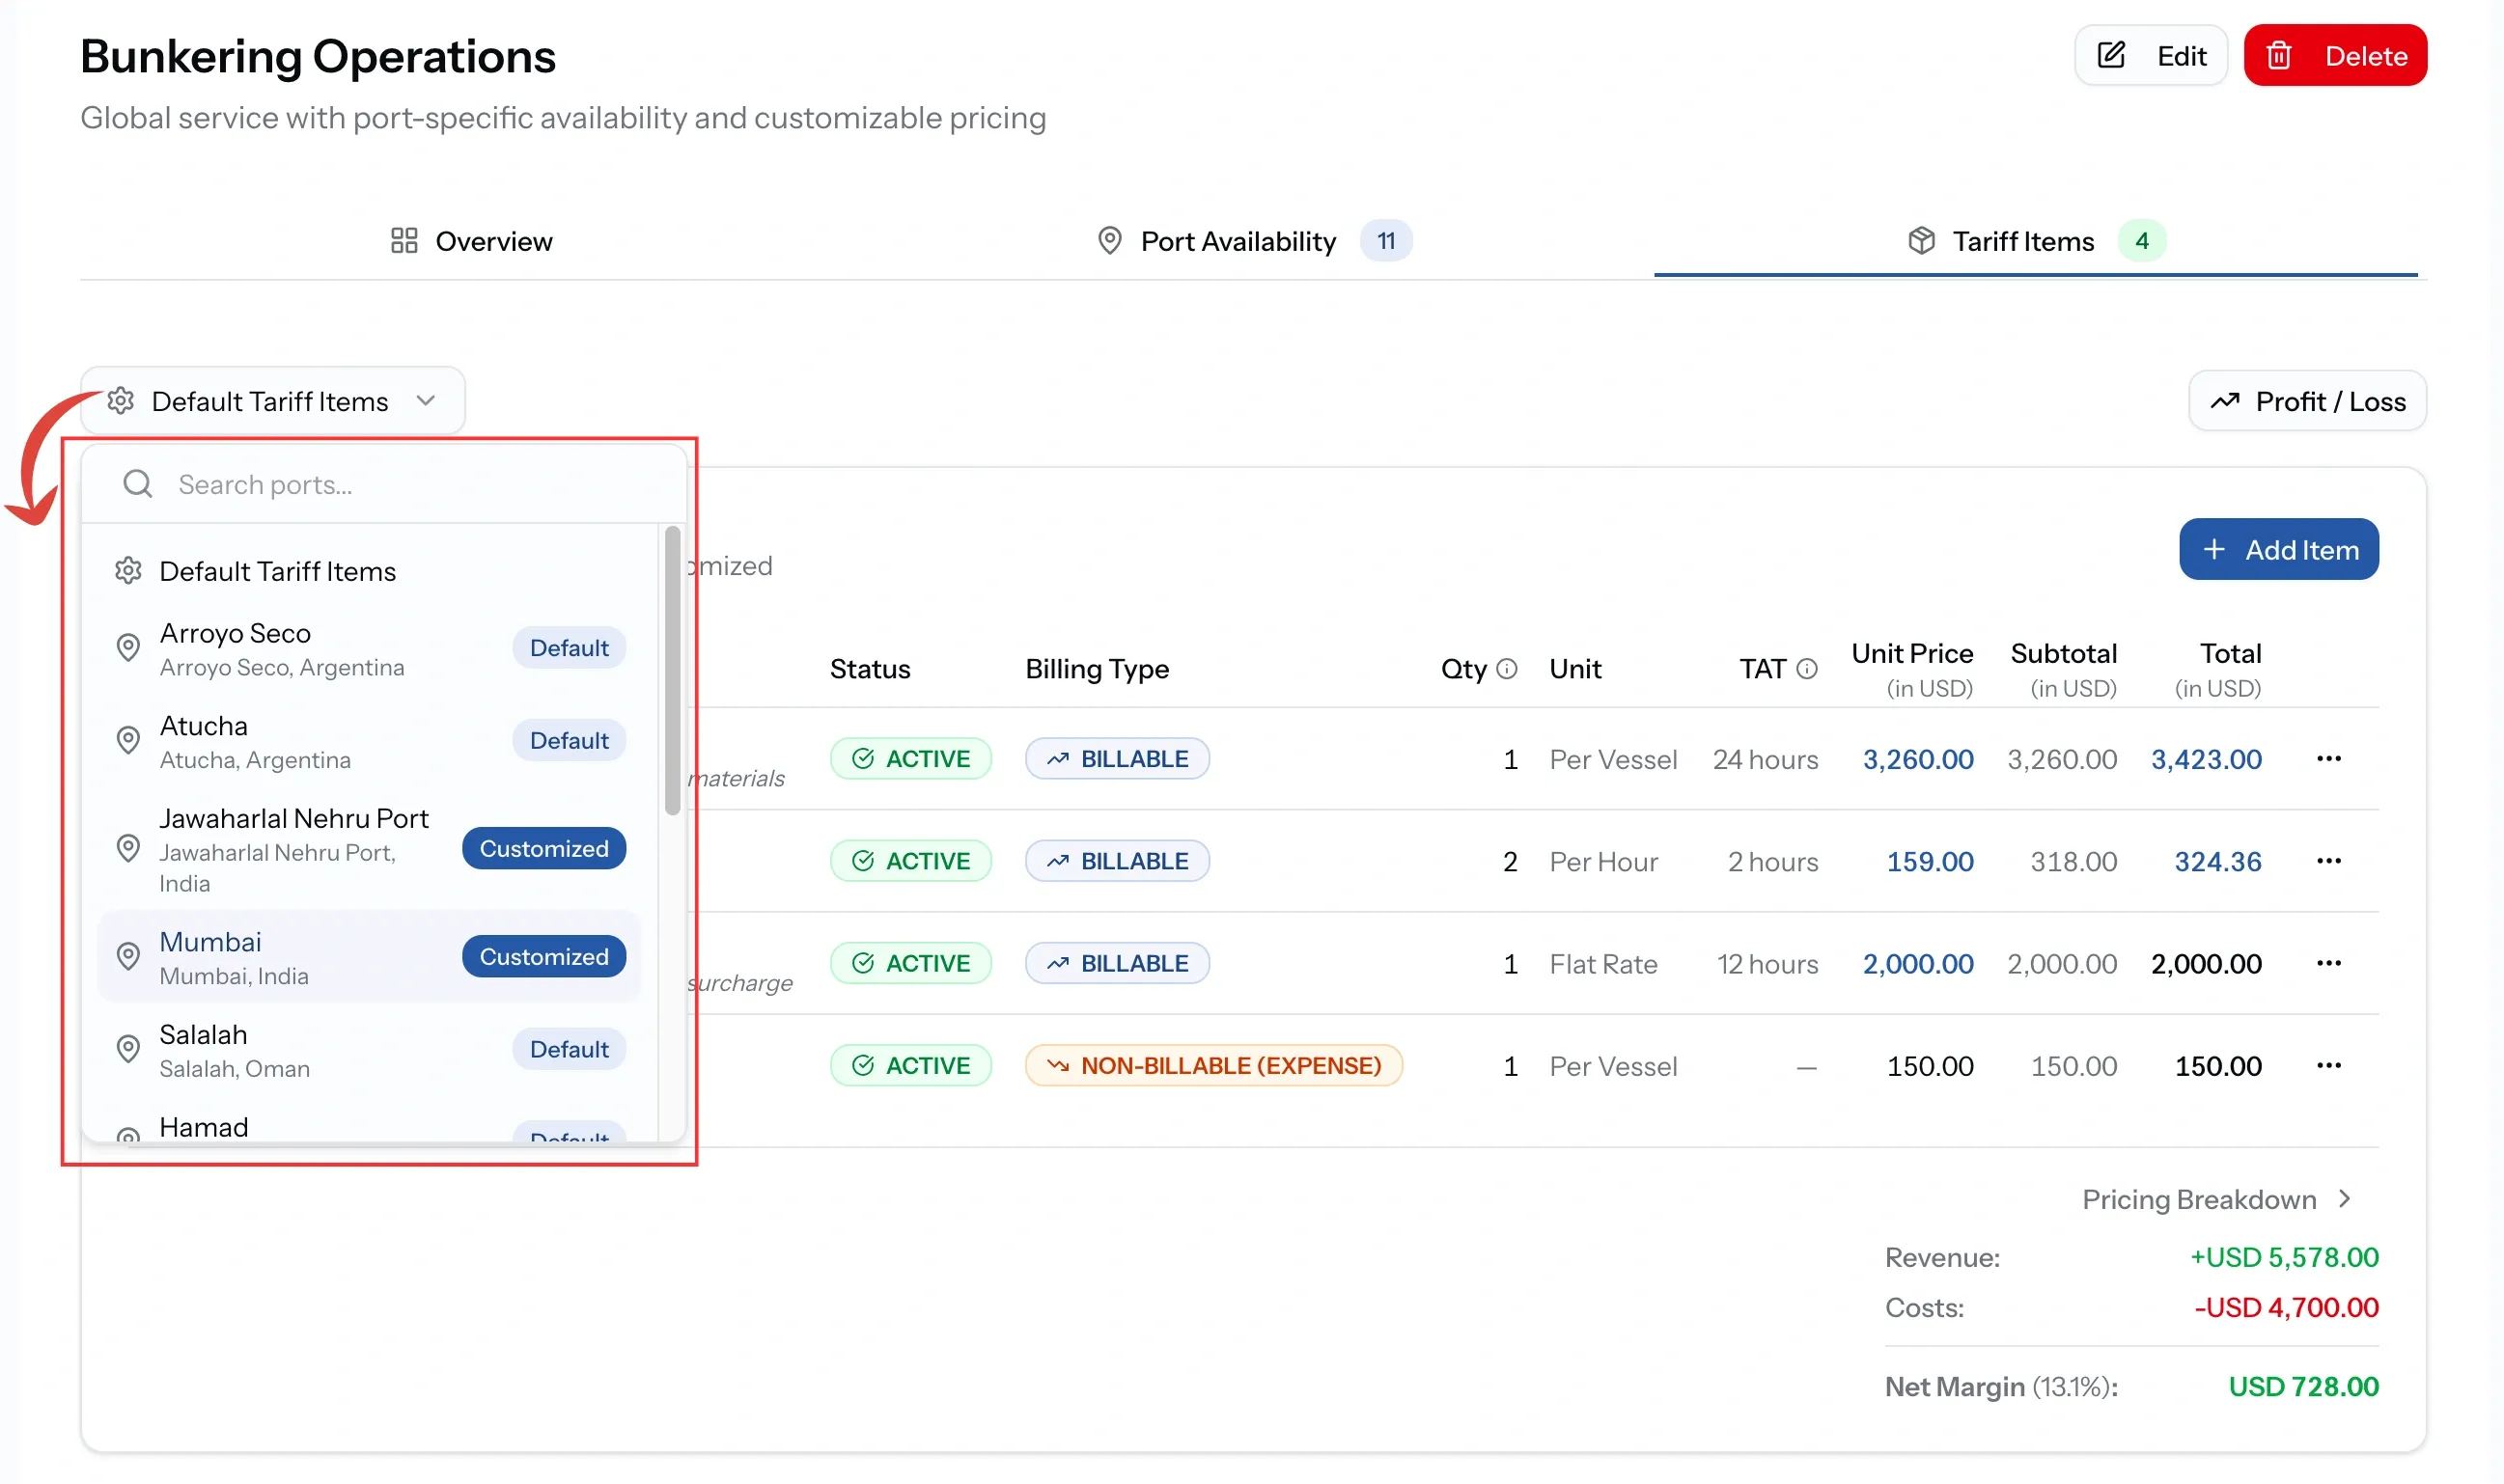2504x1484 pixels.
Task: Click the pin icon beside Jawaharlal Nehru Port
Action: tap(128, 849)
